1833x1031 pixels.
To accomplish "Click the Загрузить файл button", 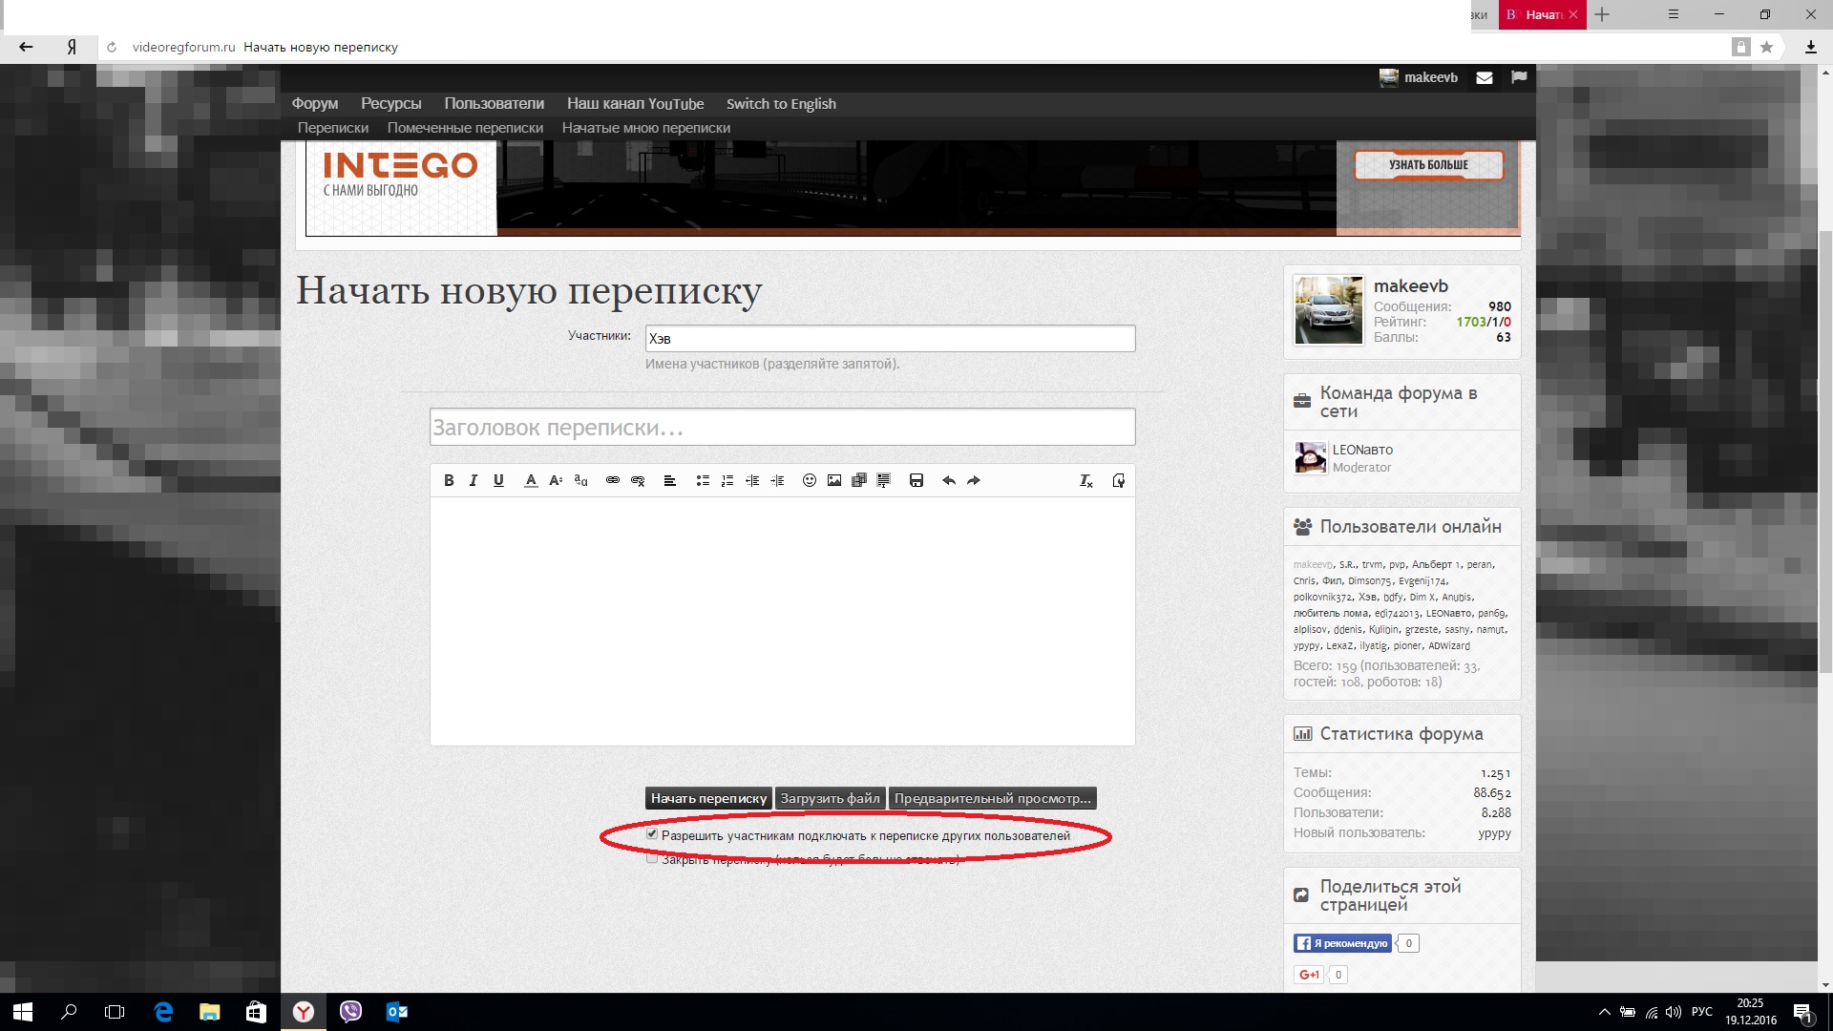I will pos(830,799).
